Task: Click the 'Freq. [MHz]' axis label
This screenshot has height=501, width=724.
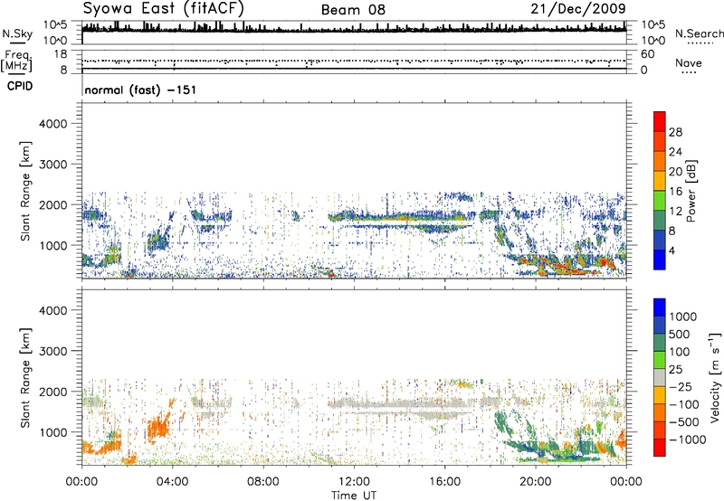Action: 16,61
